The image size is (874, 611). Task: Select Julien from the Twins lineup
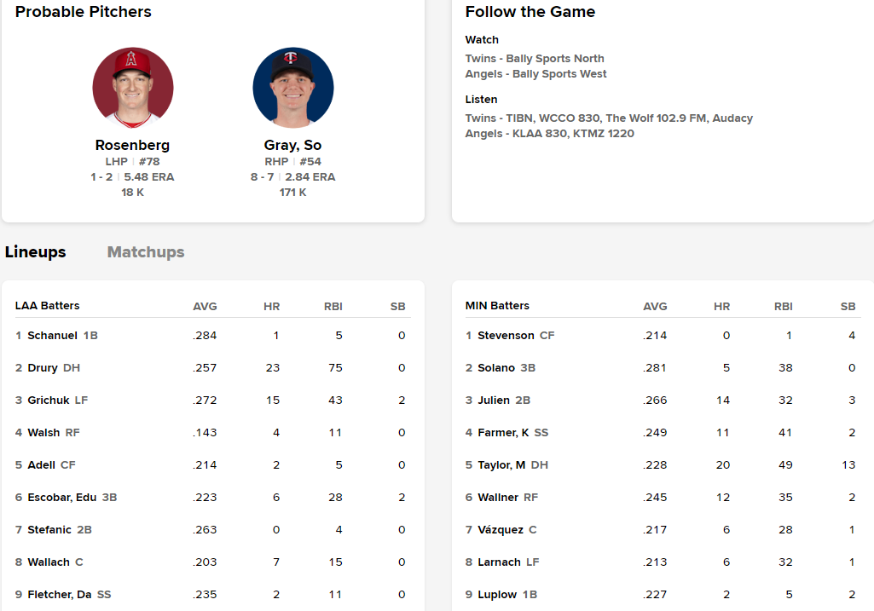494,401
